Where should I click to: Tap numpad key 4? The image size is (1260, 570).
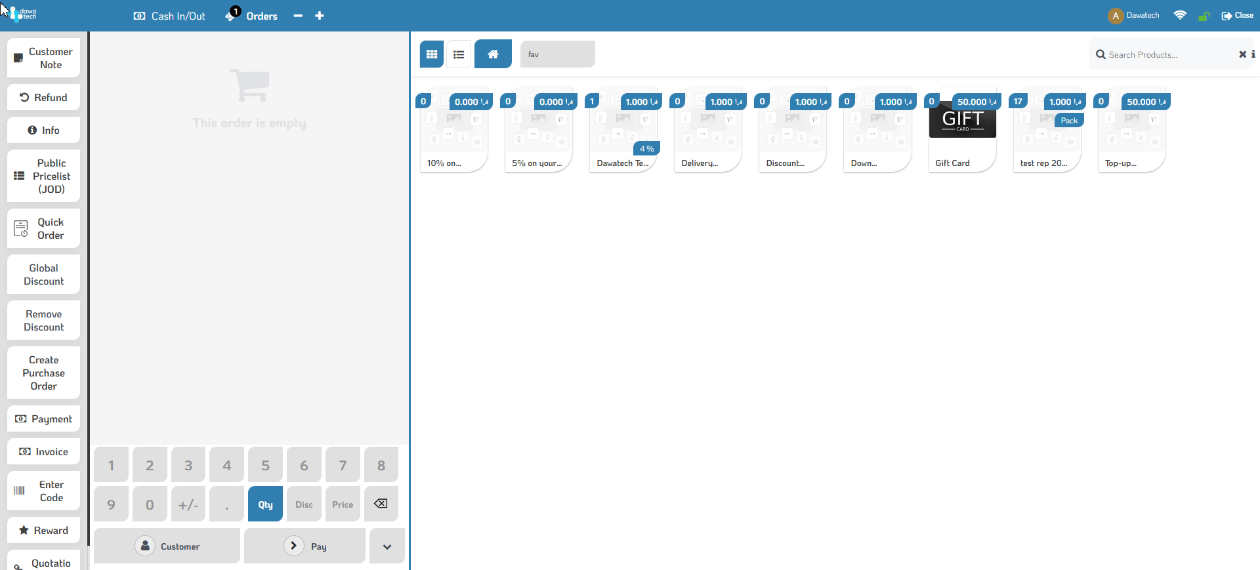pos(227,465)
